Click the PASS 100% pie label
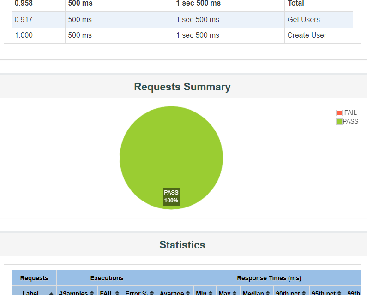The image size is (367, 295). pyautogui.click(x=171, y=196)
